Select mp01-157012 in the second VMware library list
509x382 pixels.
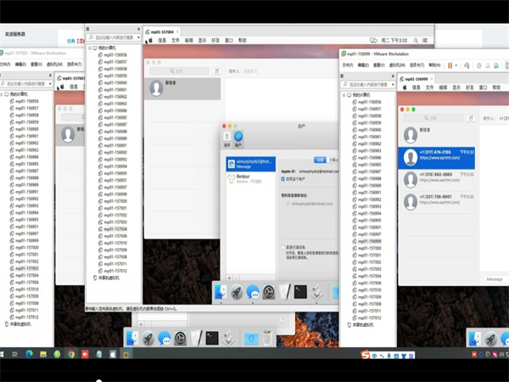[115, 270]
